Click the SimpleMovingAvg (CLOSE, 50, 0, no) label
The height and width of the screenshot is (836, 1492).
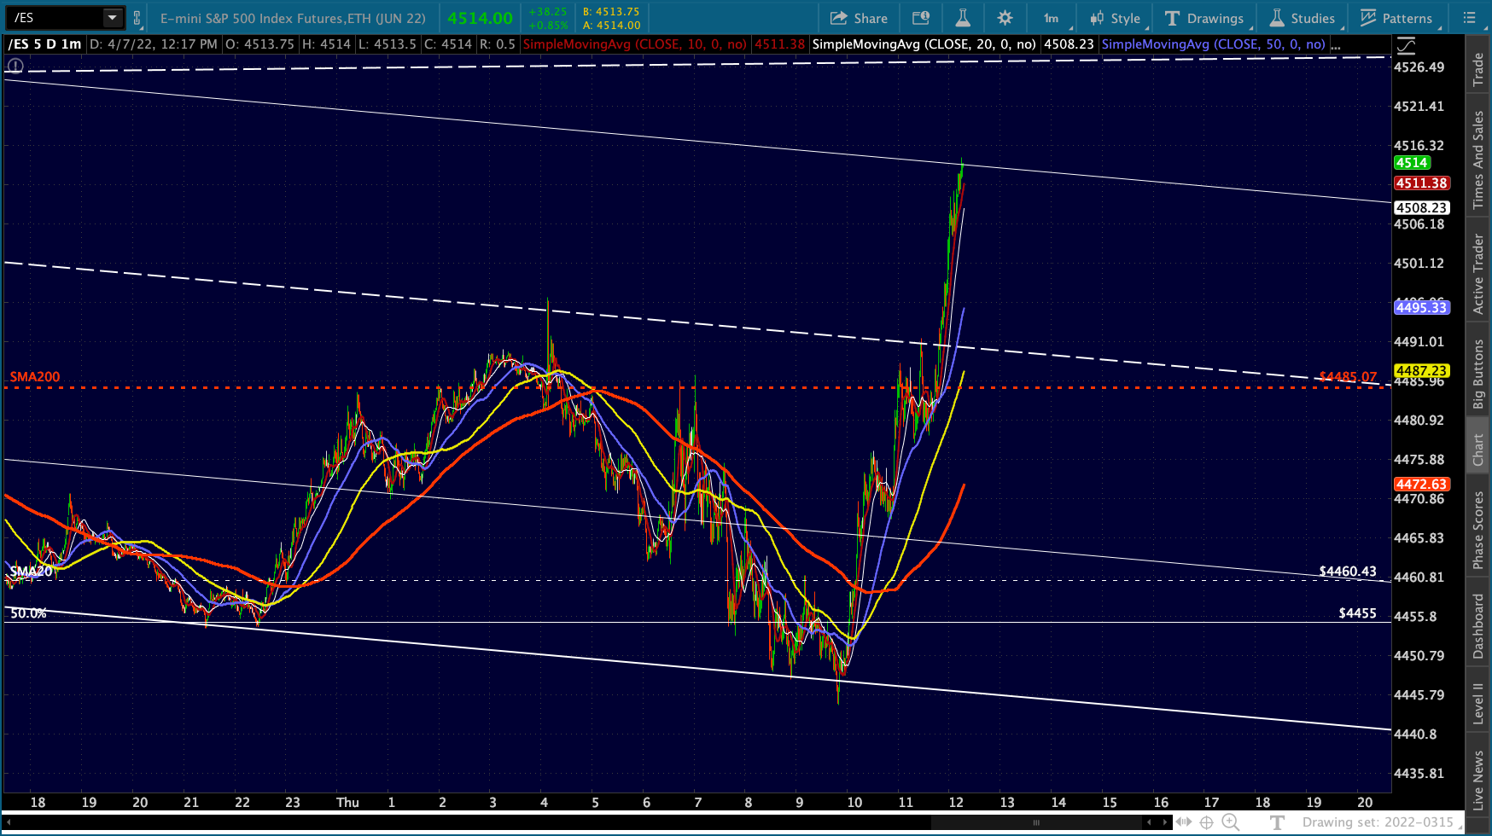point(1214,44)
